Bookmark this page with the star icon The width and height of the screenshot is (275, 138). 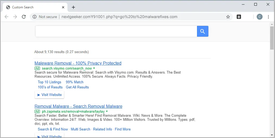pyautogui.click(x=228, y=17)
